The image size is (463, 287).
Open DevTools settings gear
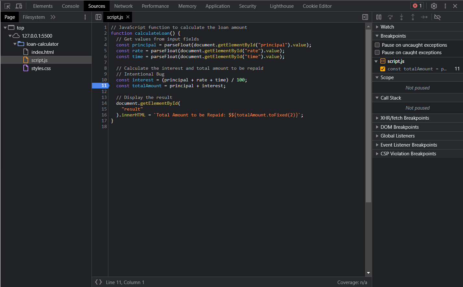(x=434, y=6)
